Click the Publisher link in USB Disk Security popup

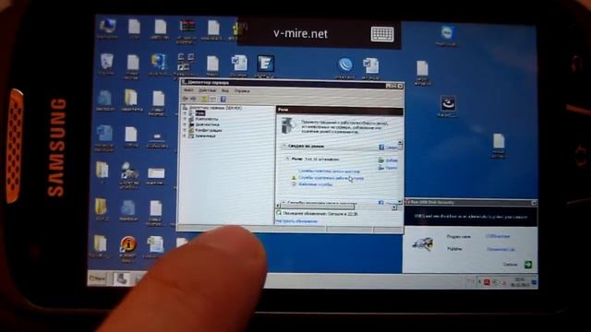click(501, 249)
